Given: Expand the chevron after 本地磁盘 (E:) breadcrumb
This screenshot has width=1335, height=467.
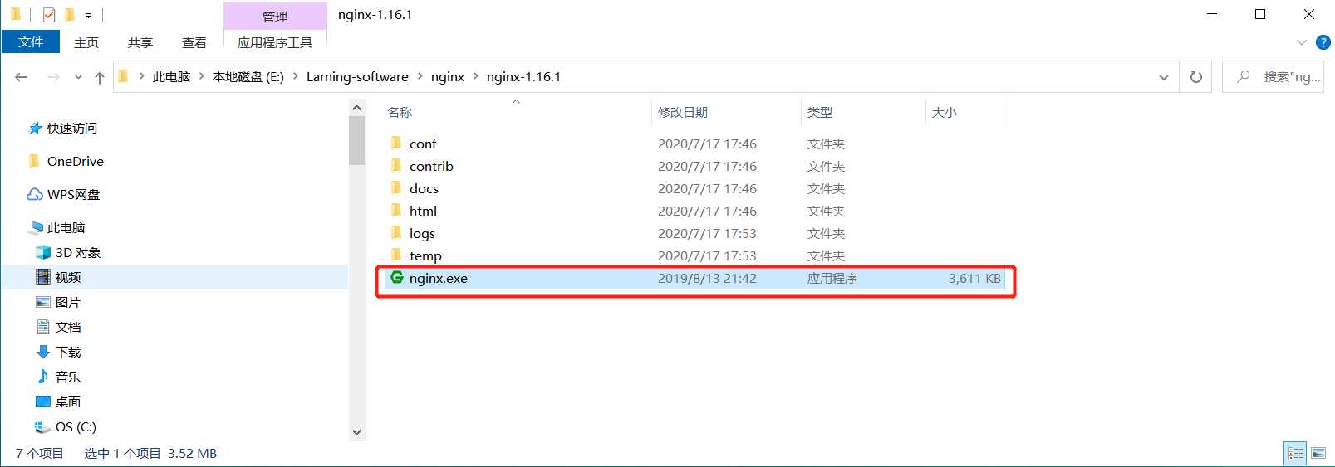Looking at the screenshot, I should [x=295, y=76].
